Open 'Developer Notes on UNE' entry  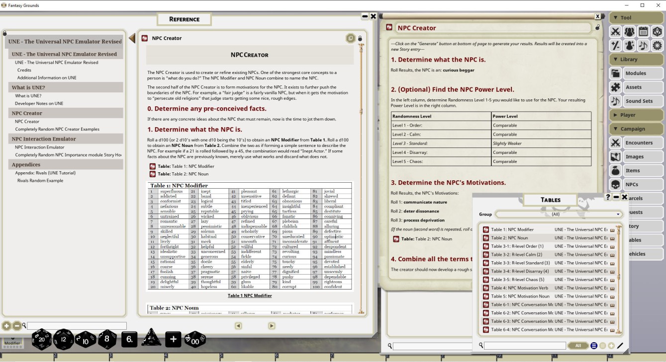[39, 103]
